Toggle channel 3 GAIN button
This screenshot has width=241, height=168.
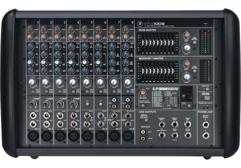pyautogui.click(x=60, y=91)
